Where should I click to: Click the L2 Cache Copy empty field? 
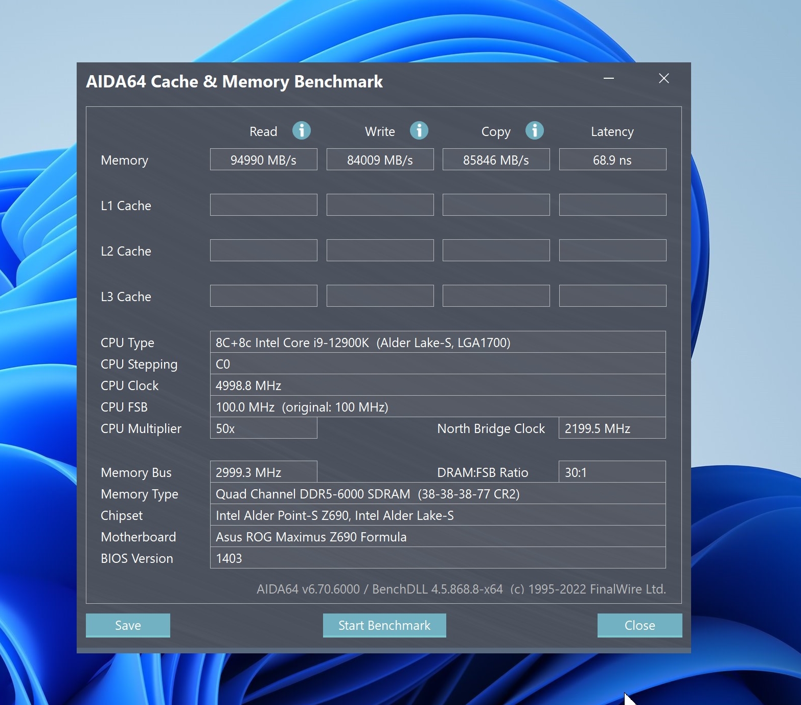pos(496,251)
